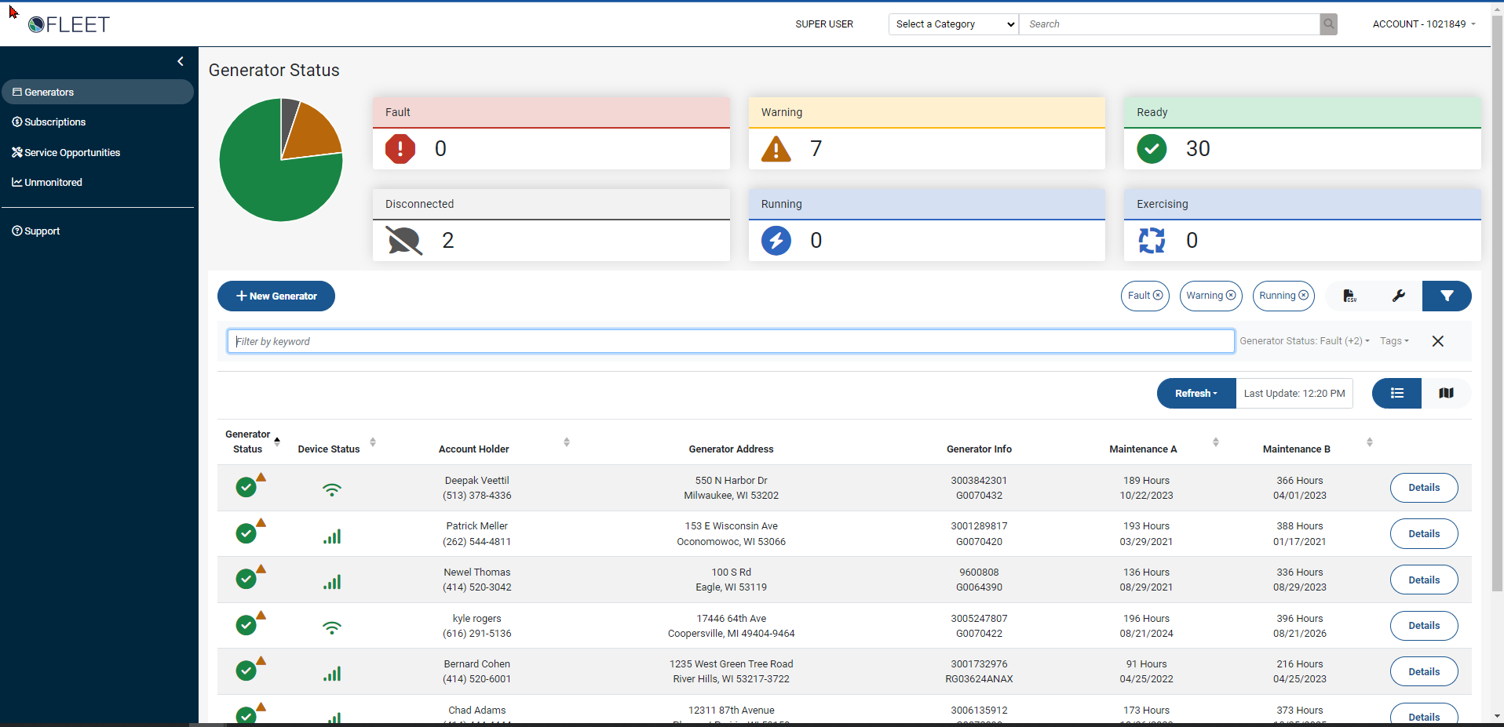Export generator list to CSV
The image size is (1504, 727).
[1350, 296]
